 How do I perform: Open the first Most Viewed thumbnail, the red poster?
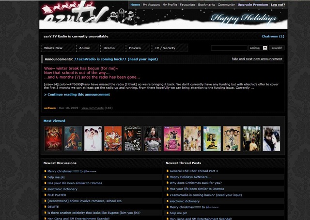click(x=53, y=138)
